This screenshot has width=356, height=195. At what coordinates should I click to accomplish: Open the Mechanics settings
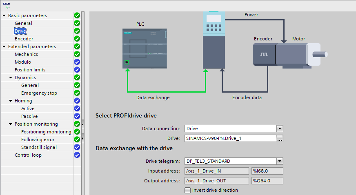27,54
